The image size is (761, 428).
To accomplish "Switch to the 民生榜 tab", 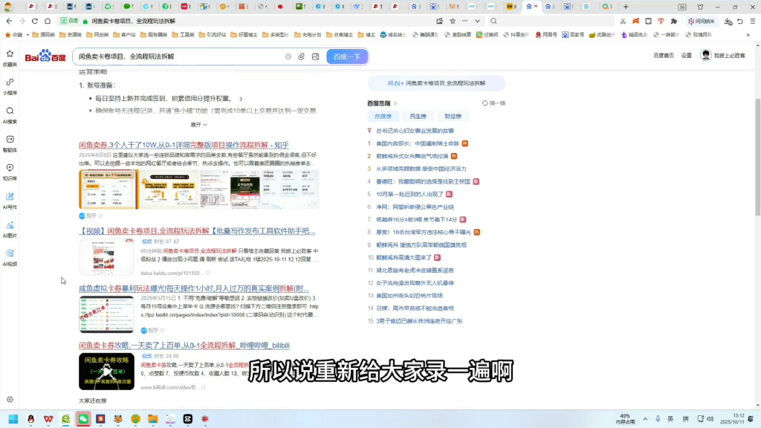I will pos(418,115).
